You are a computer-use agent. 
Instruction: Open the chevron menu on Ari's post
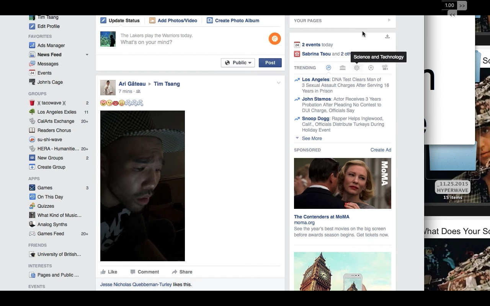coord(279,82)
